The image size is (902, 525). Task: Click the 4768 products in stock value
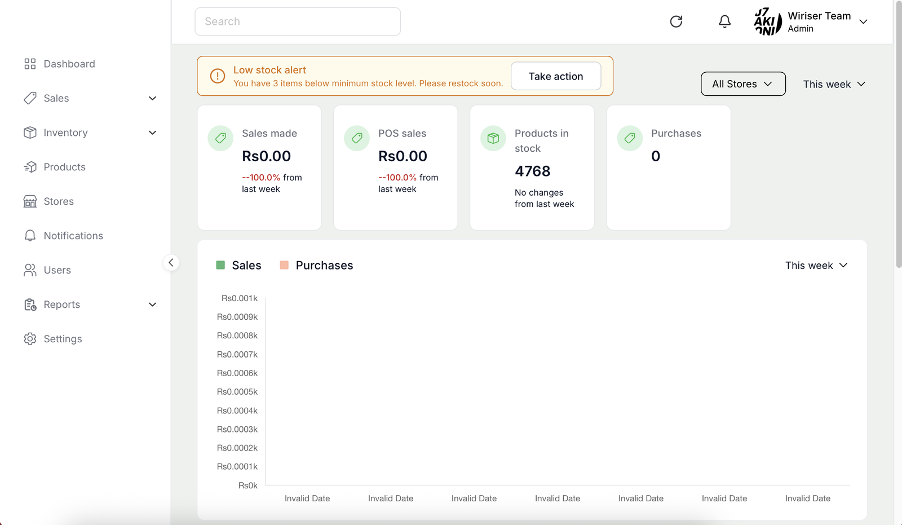pyautogui.click(x=532, y=171)
